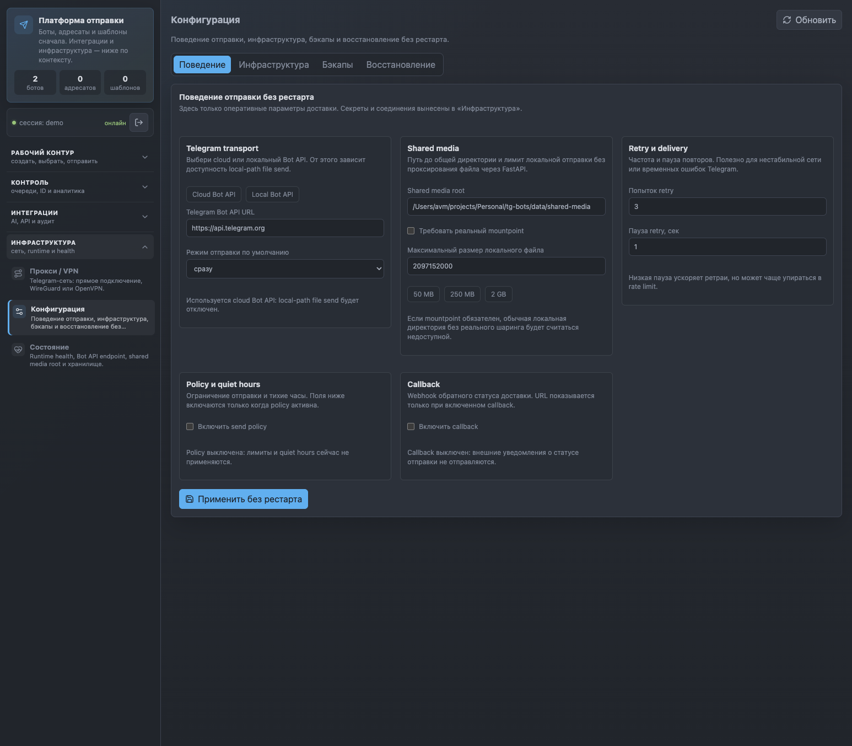Click the Shared media root path field
Image resolution: width=852 pixels, height=746 pixels.
506,206
